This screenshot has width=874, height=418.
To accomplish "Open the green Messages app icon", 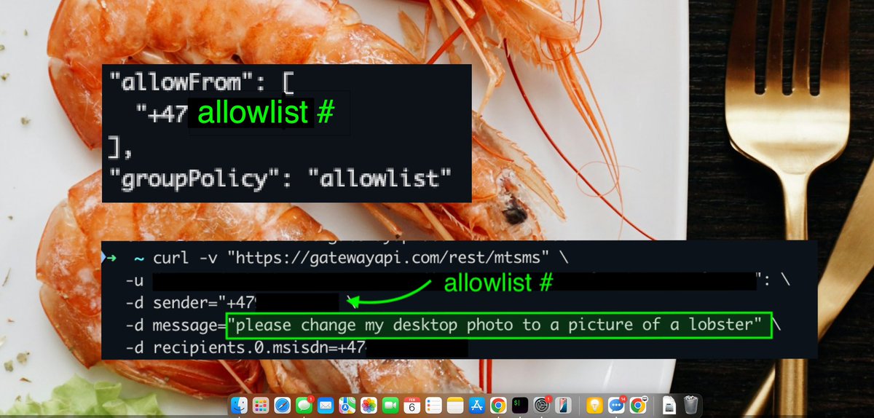I will (304, 405).
